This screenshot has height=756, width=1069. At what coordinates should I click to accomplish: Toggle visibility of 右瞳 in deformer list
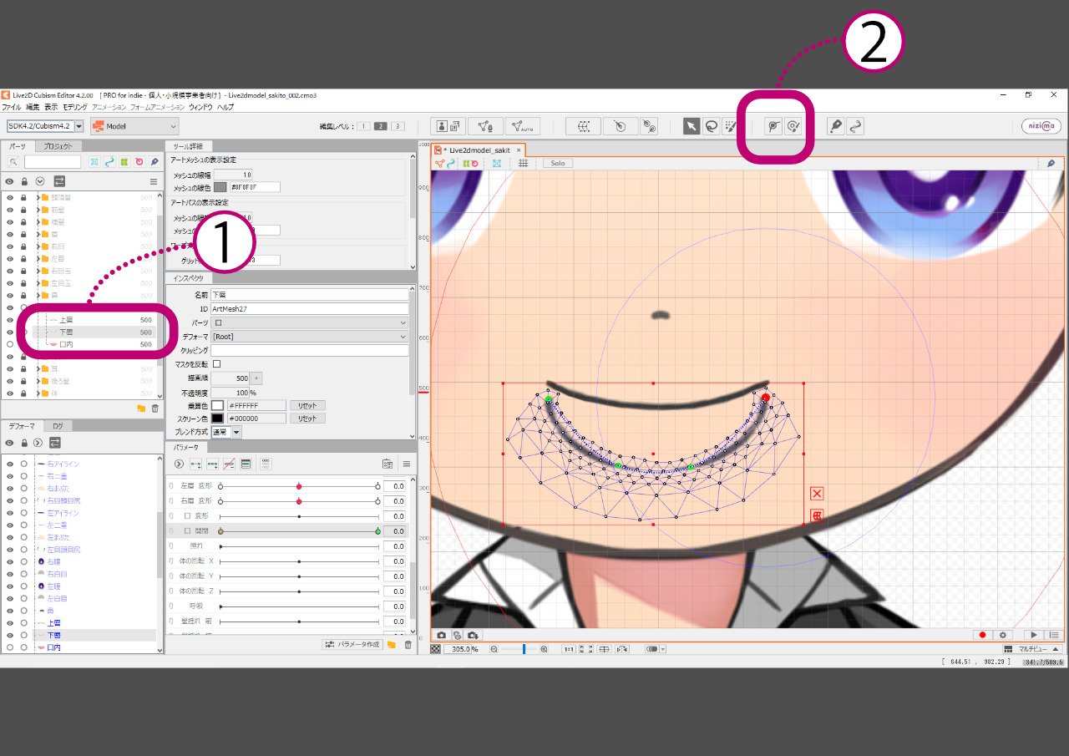10,561
